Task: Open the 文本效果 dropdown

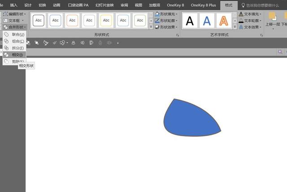Action: 250,27
